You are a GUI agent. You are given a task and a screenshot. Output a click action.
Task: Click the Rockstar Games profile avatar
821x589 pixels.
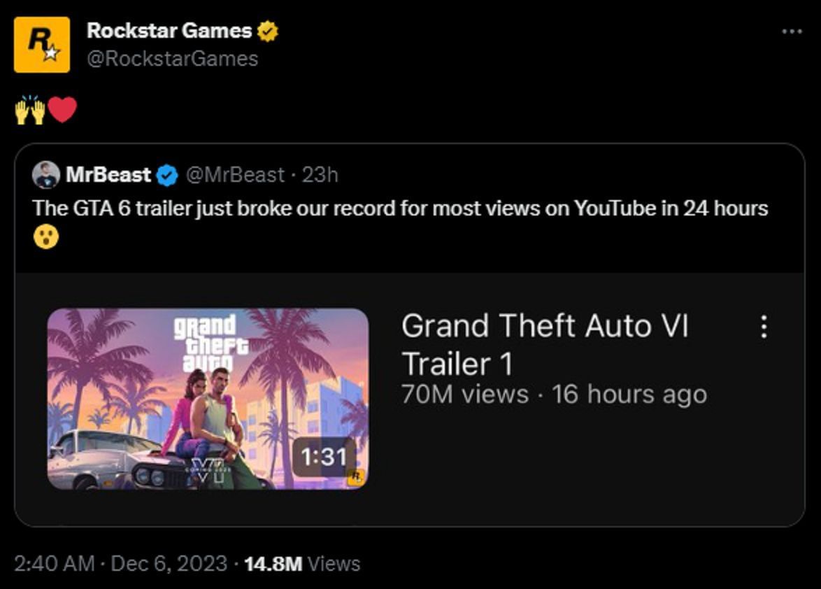point(42,45)
